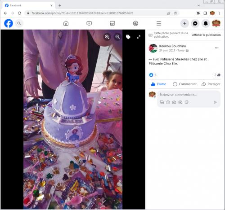Close the Facebook browser tab
Screen dimensions: 225x210
click(x=51, y=5)
